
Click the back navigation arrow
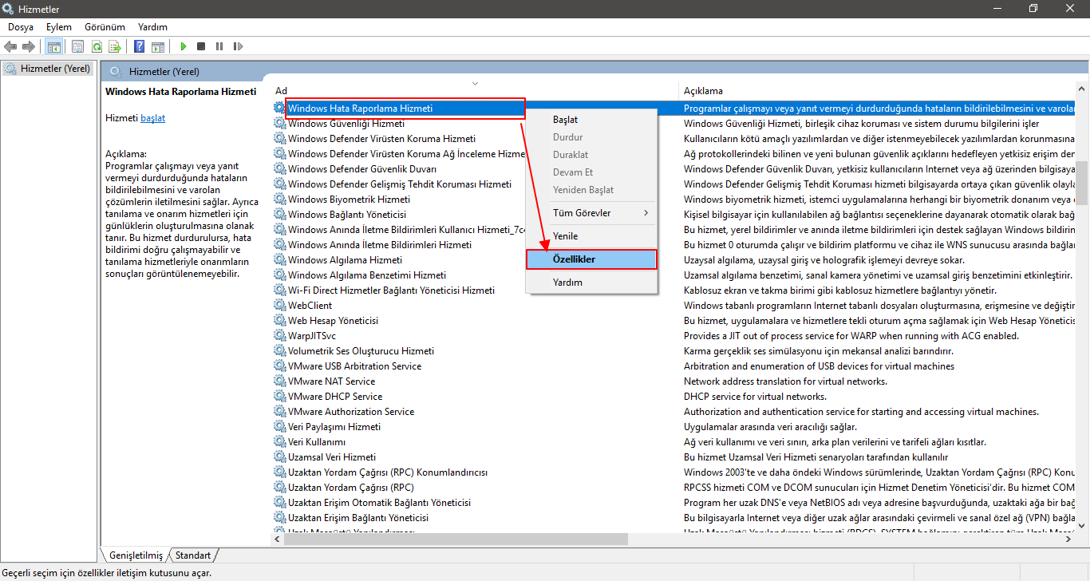pos(10,45)
